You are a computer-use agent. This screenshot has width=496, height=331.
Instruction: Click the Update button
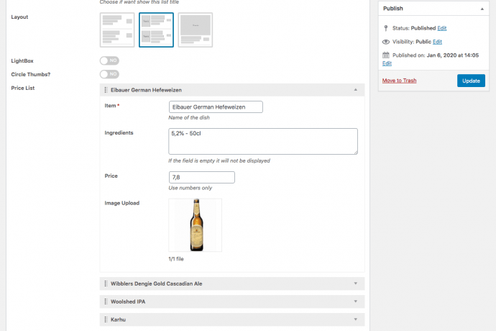pos(471,81)
